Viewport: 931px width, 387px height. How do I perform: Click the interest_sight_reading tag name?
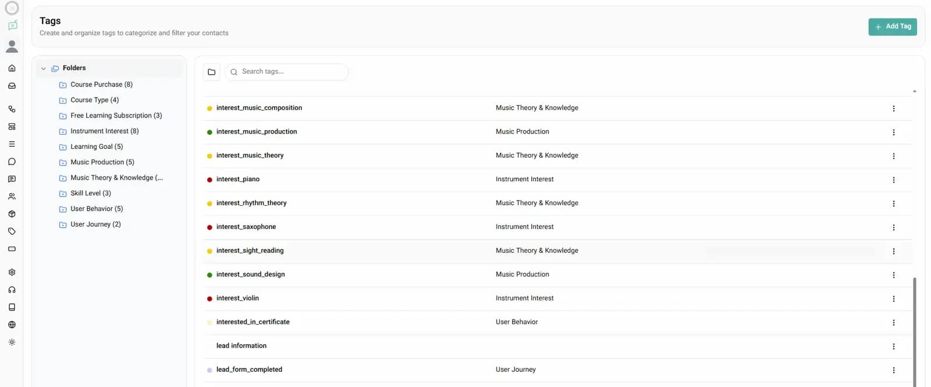[x=250, y=251]
